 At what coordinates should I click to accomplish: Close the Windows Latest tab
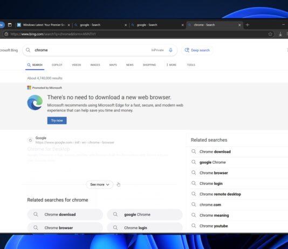tap(69, 25)
